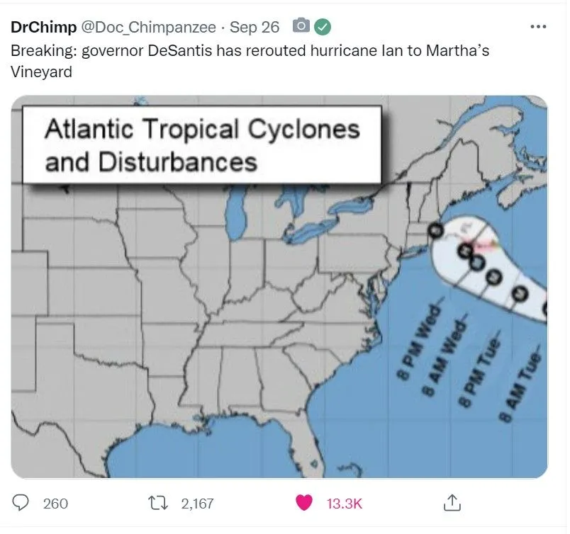Open the share upload icon
570x534 pixels.
pos(451,503)
